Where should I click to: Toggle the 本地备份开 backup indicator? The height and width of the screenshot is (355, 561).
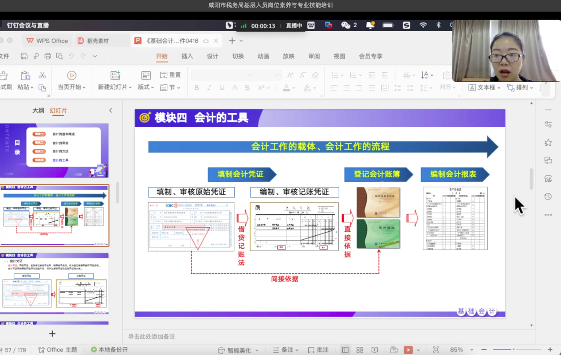coord(110,350)
